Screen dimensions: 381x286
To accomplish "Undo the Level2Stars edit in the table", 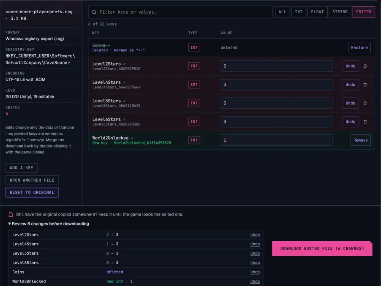I will 350,66.
